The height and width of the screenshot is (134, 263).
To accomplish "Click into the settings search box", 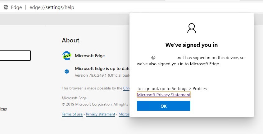I will [15, 55].
